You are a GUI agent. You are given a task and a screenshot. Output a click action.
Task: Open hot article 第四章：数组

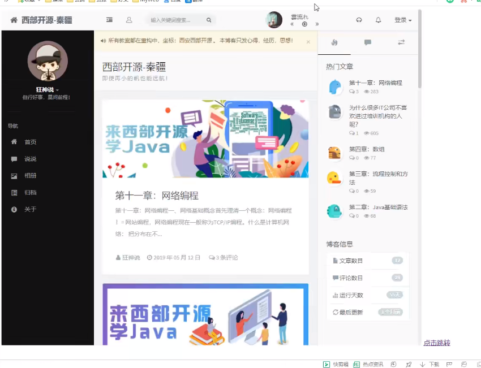[x=367, y=149]
